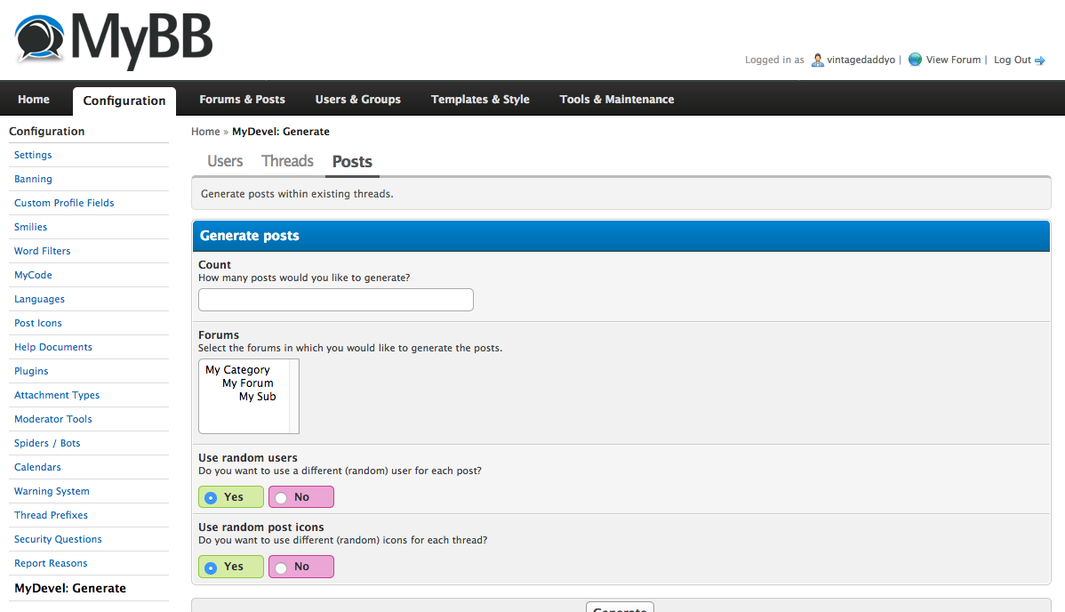Open the Plugins sidebar link
The image size is (1065, 612).
[31, 371]
